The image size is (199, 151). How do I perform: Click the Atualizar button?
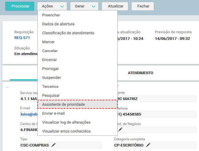coord(115,6)
